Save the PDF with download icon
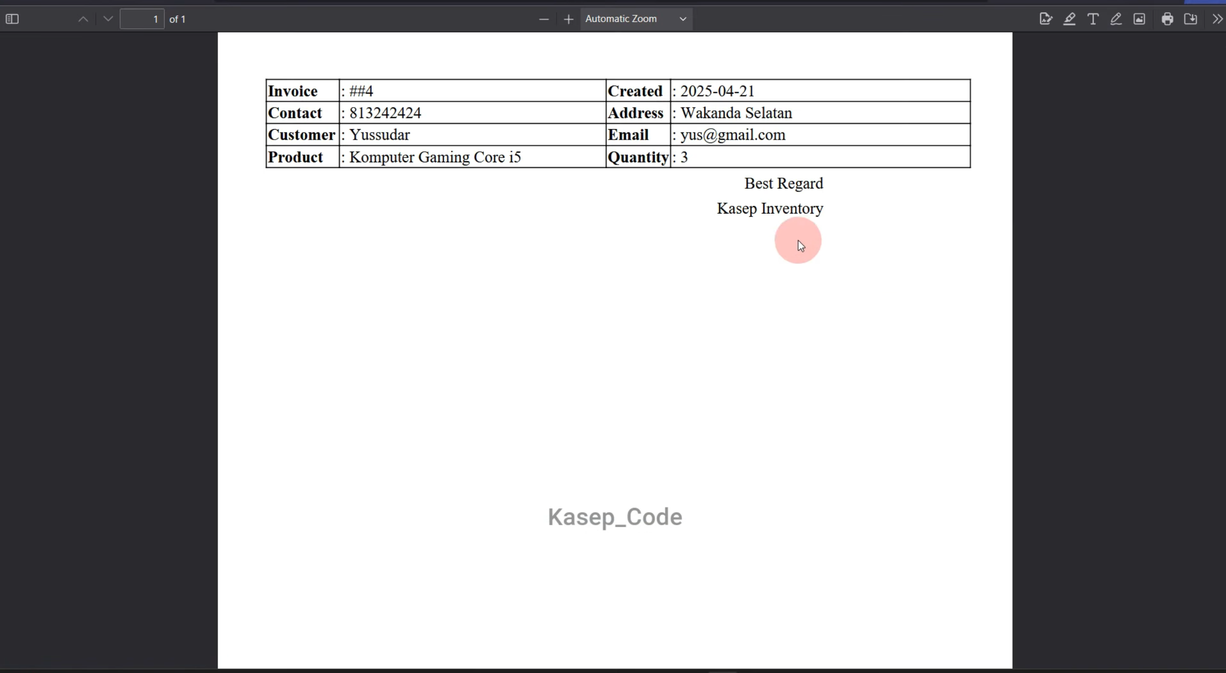Screen dimensions: 1226x673 [x=1191, y=19]
